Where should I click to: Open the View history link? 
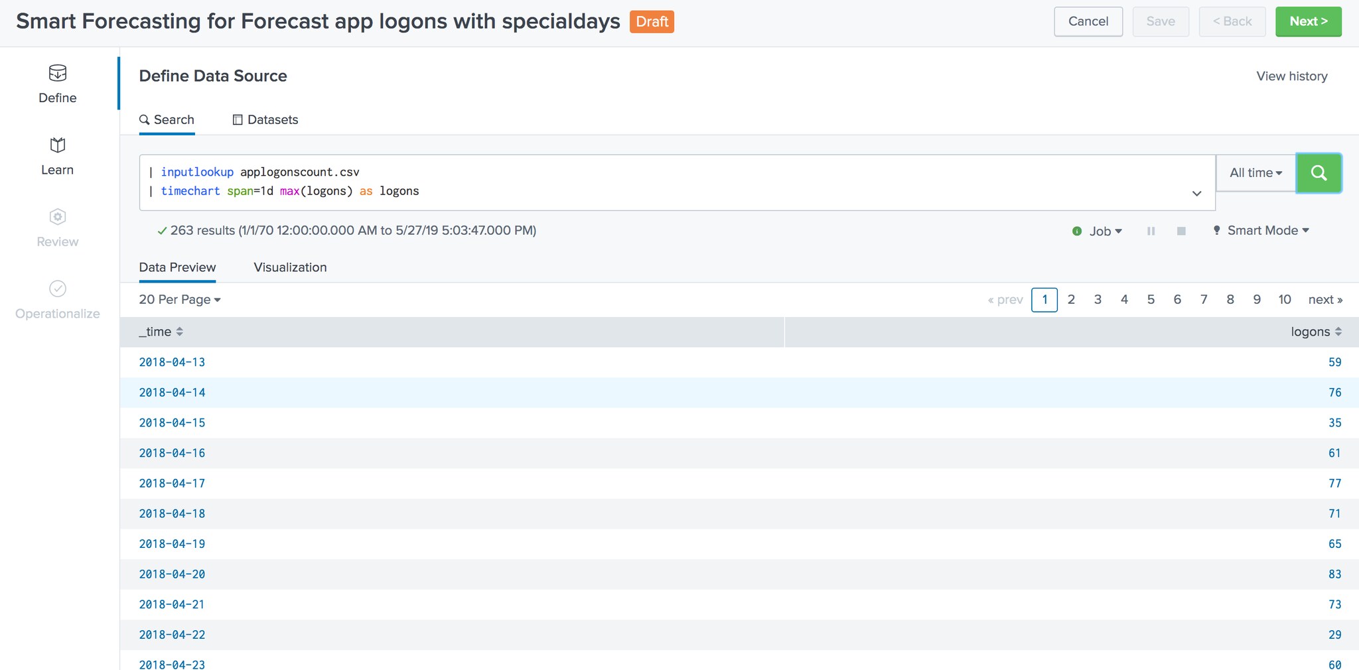[x=1291, y=76]
